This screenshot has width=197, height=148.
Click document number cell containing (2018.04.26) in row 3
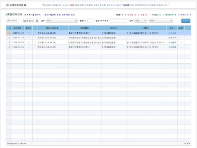53,42
